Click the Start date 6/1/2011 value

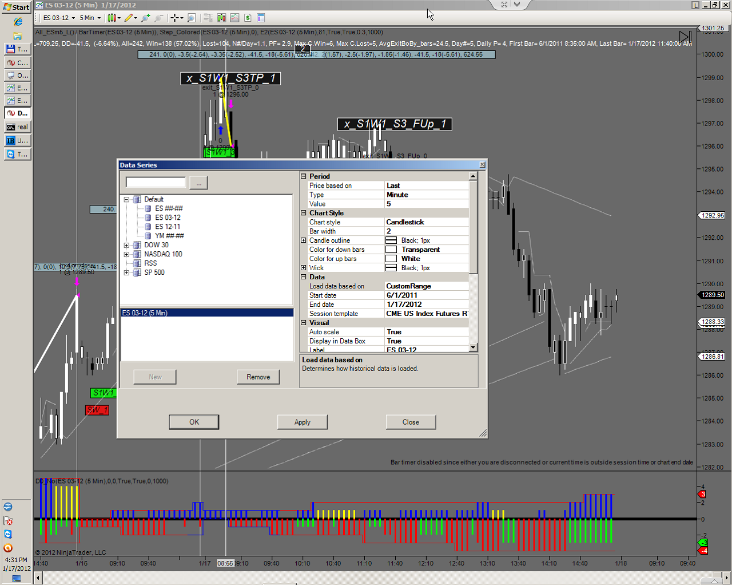[x=427, y=295]
